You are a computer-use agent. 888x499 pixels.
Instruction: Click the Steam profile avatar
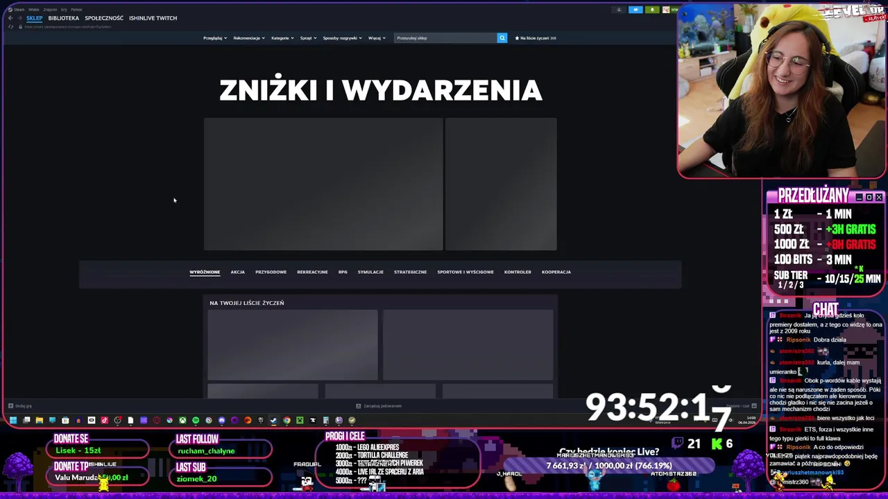(x=666, y=10)
